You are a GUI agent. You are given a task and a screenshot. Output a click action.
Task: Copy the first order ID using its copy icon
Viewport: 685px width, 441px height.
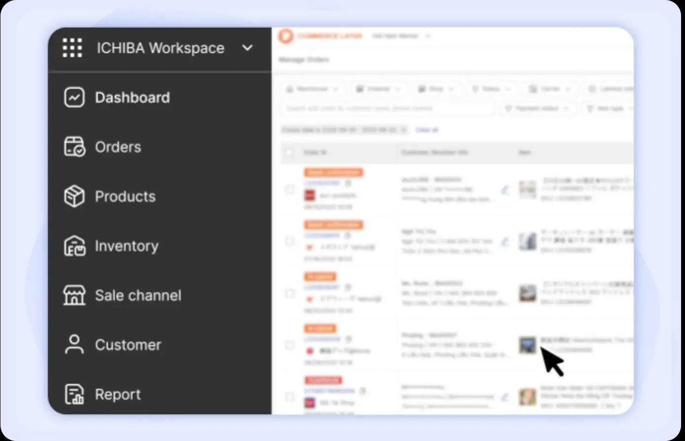pyautogui.click(x=349, y=182)
